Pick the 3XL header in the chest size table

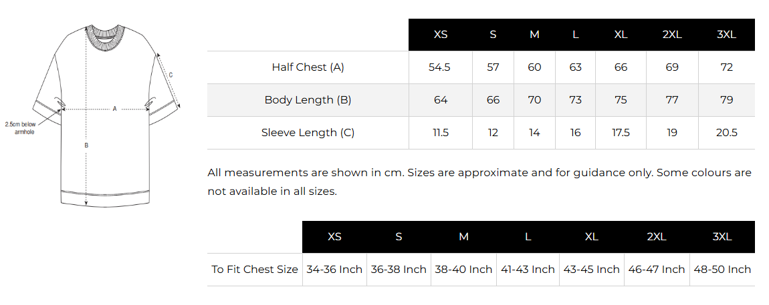[722, 237]
